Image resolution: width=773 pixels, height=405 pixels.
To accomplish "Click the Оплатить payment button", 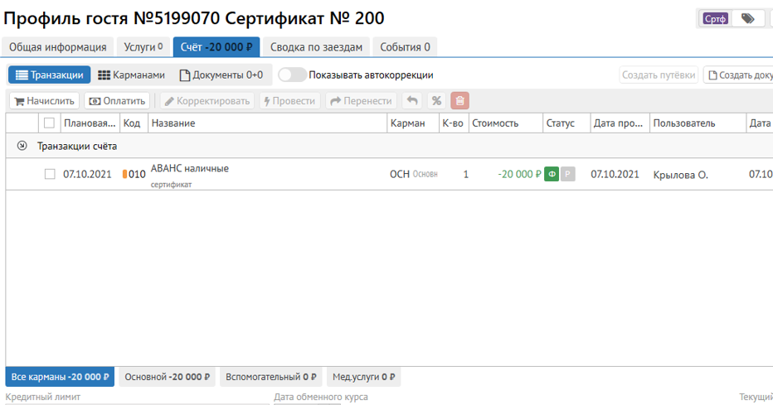I will click(117, 101).
